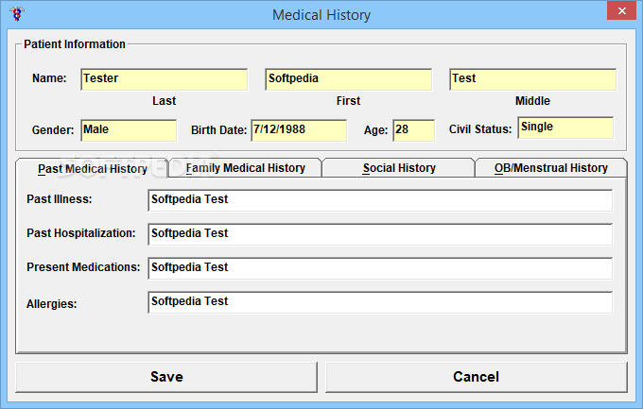Image resolution: width=643 pixels, height=409 pixels.
Task: Select the Middle name field
Action: pyautogui.click(x=532, y=79)
